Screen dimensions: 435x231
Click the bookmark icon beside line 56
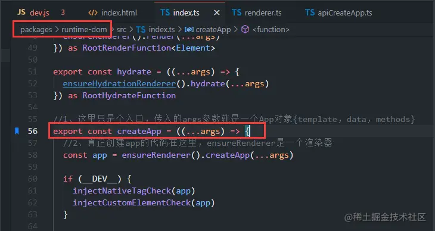pos(17,131)
